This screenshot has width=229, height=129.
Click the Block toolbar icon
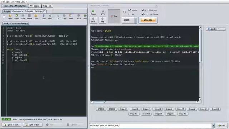pos(79,17)
